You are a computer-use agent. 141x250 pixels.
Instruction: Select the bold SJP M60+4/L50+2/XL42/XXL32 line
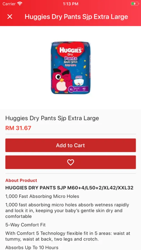[69, 188]
